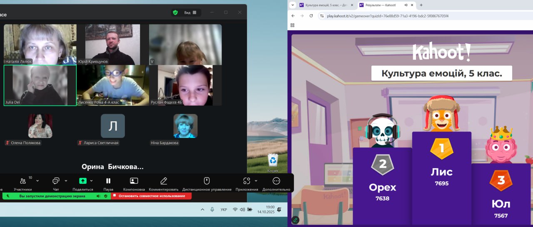Click Дистанционное управление remote control icon

[x=207, y=181]
